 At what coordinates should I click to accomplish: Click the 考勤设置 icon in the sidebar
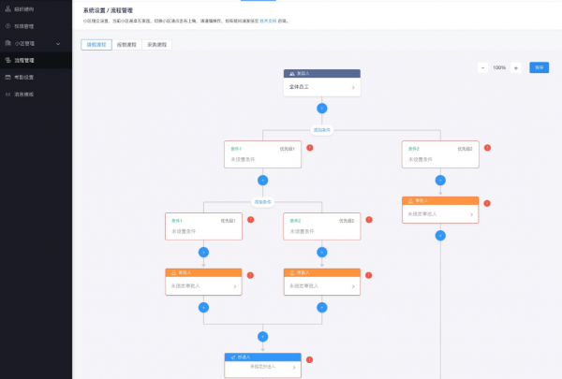(x=8, y=77)
